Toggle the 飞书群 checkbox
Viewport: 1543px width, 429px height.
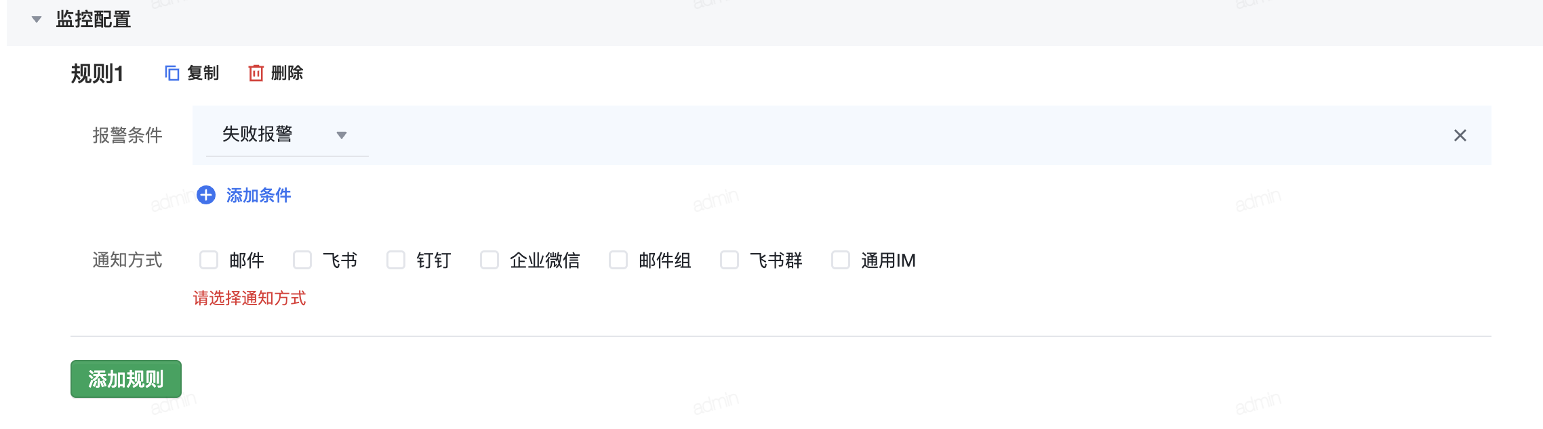[x=729, y=261]
